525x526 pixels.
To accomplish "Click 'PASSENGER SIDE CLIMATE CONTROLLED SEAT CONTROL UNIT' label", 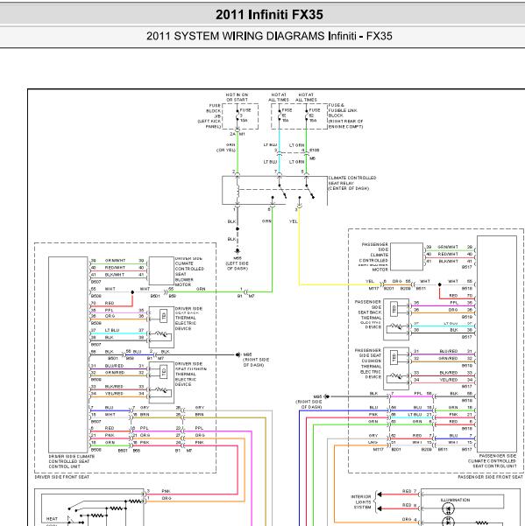I will pyautogui.click(x=492, y=461).
